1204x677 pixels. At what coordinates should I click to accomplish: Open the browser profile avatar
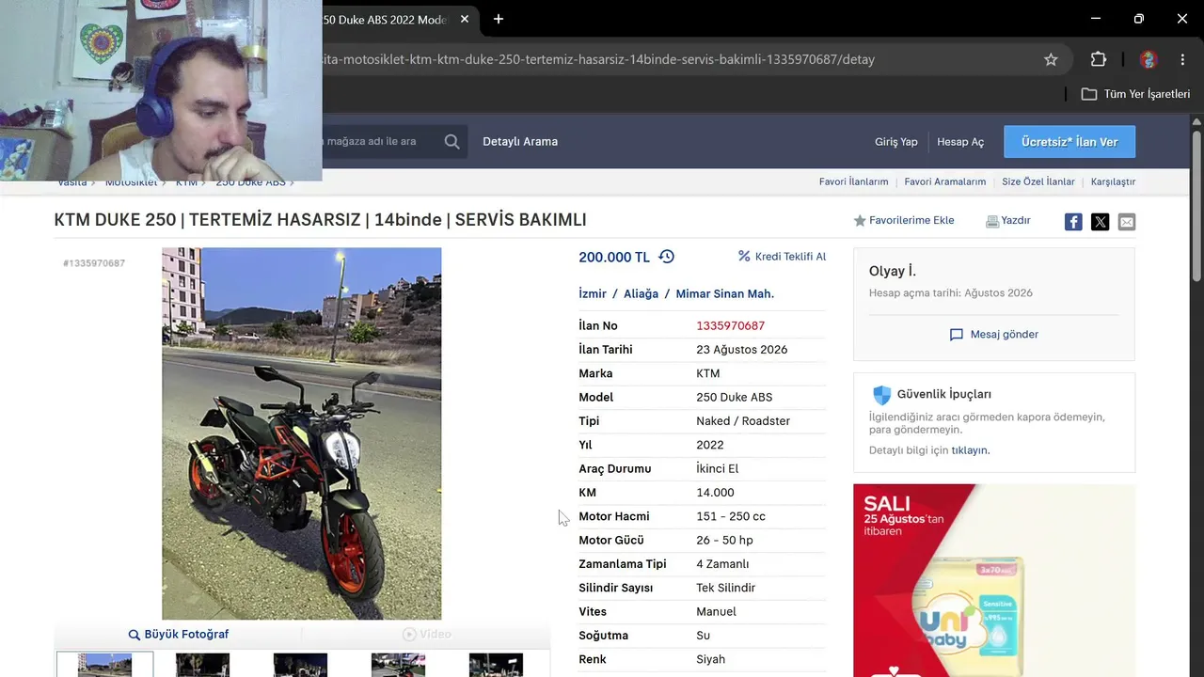coord(1148,59)
